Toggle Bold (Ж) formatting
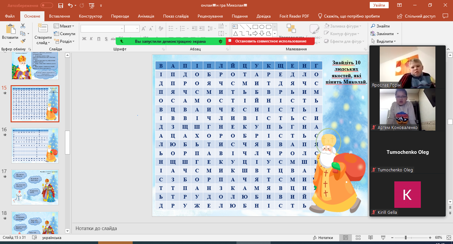This screenshot has width=453, height=244. click(x=84, y=39)
